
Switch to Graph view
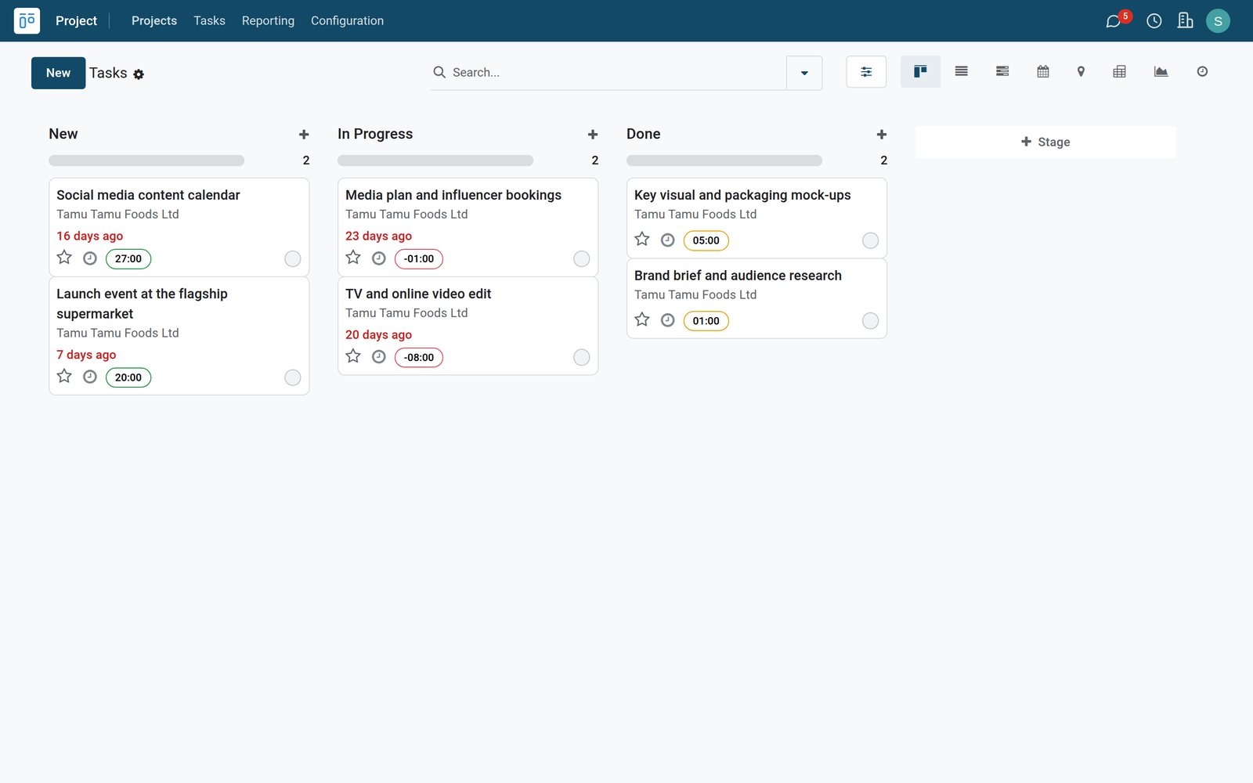(x=1161, y=71)
